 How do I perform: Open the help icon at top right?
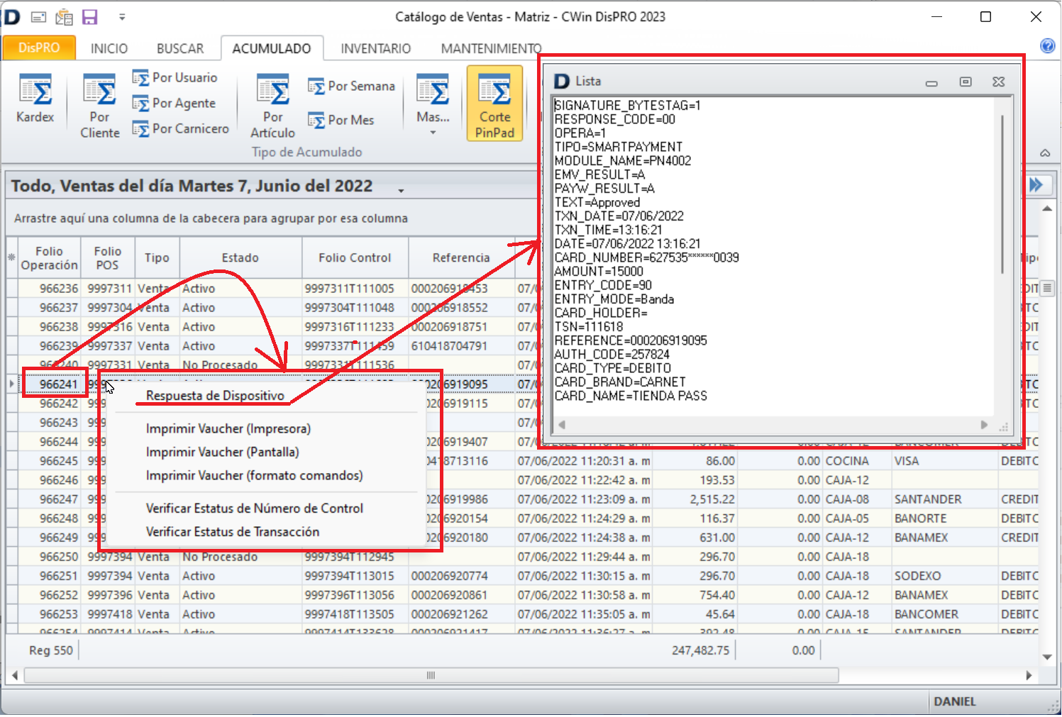coord(1047,46)
